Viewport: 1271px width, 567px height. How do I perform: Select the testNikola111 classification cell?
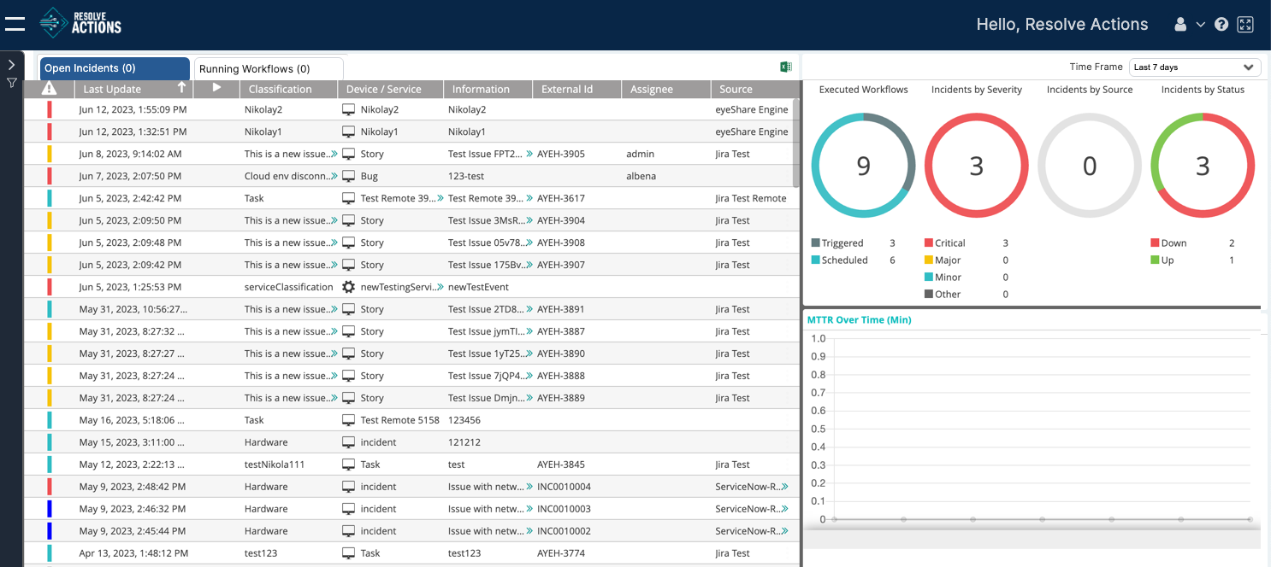pos(275,465)
